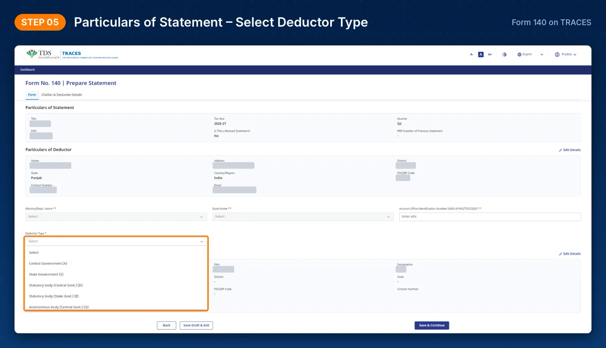Click the Country/Region value India
The width and height of the screenshot is (606, 348).
(218, 178)
